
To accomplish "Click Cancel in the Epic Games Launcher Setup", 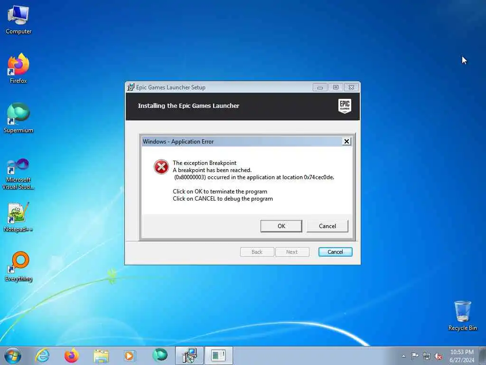I will click(335, 252).
